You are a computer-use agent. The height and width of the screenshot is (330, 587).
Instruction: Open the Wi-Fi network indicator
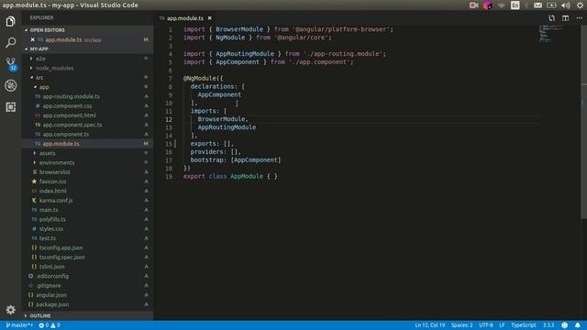[x=502, y=5]
